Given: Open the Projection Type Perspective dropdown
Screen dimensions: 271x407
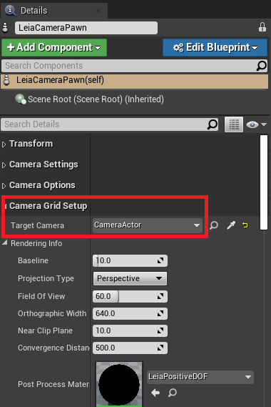Looking at the screenshot, I should click(130, 278).
